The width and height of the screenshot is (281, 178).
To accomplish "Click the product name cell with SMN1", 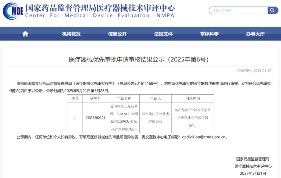I will click(124, 118).
